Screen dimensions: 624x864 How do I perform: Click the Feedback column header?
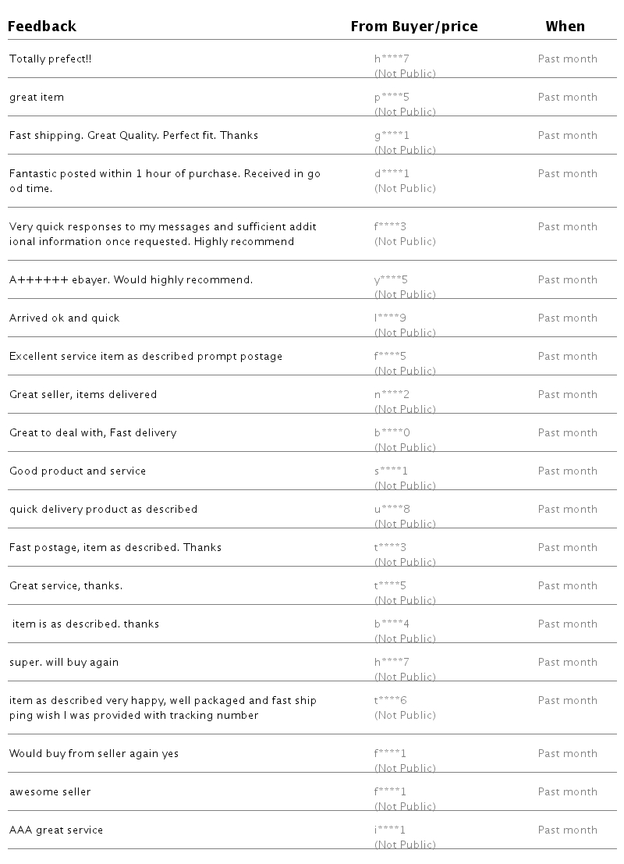click(42, 26)
